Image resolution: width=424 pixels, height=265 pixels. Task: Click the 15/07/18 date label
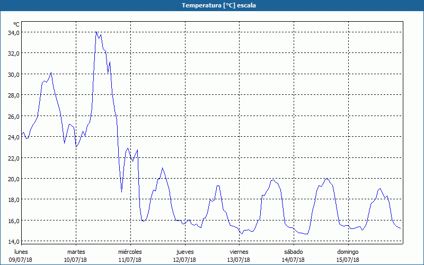pyautogui.click(x=348, y=260)
